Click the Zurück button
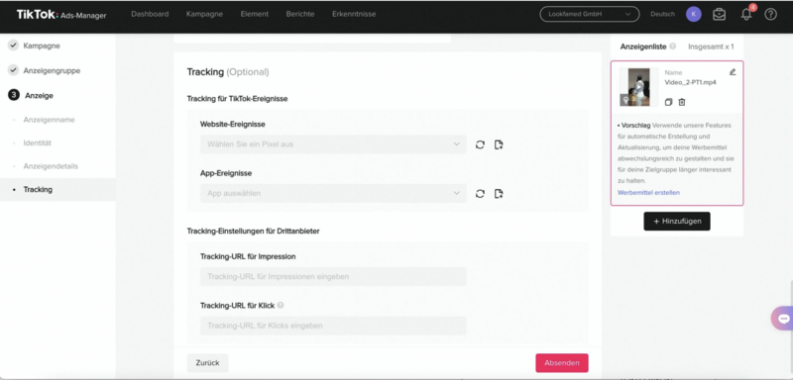Viewport: 793px width, 380px height. [x=207, y=363]
